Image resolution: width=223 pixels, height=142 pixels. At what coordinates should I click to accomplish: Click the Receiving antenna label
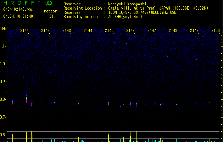click(x=82, y=17)
